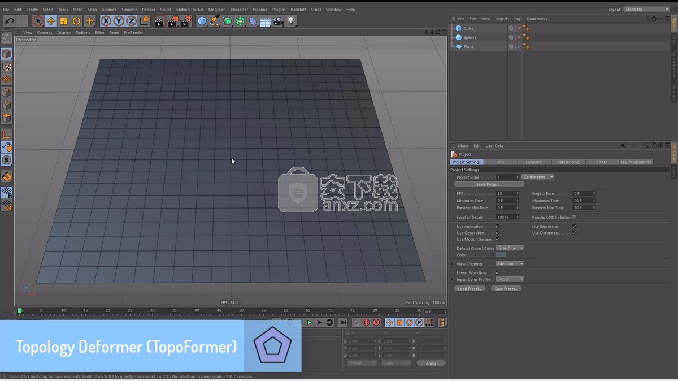The width and height of the screenshot is (678, 381).
Task: Add a Camera object
Action: [278, 21]
